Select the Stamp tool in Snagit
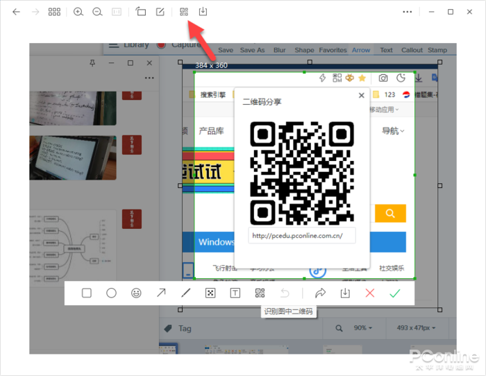The image size is (486, 376). coord(437,50)
